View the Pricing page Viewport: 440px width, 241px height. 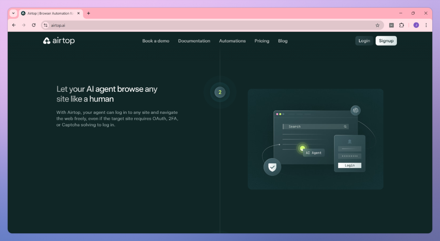(262, 41)
